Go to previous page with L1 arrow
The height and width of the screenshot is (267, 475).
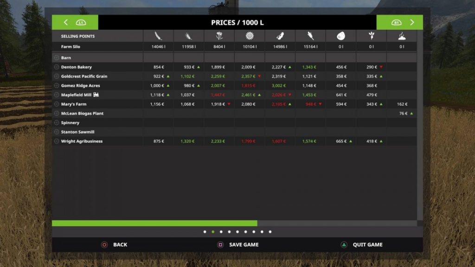[x=75, y=22]
